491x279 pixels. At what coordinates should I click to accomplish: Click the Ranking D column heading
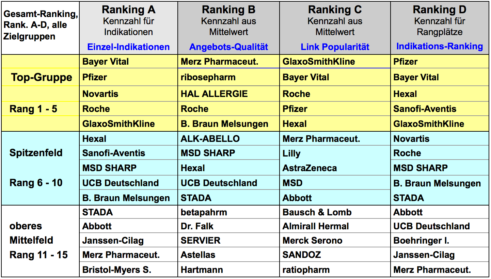440,9
